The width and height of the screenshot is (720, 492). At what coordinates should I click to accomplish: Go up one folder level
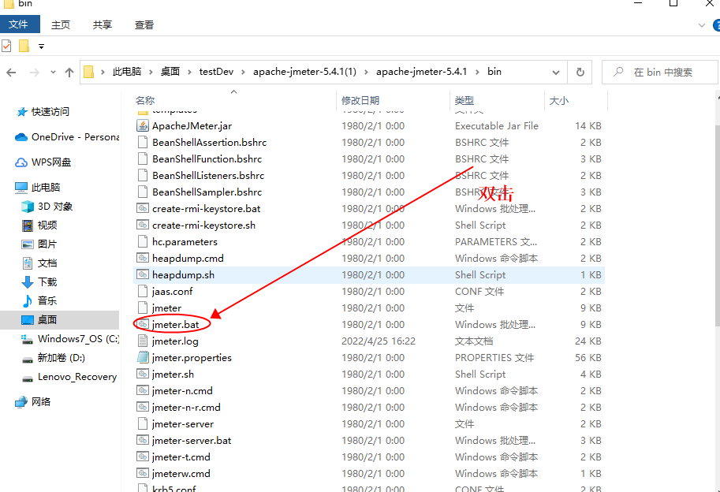69,72
